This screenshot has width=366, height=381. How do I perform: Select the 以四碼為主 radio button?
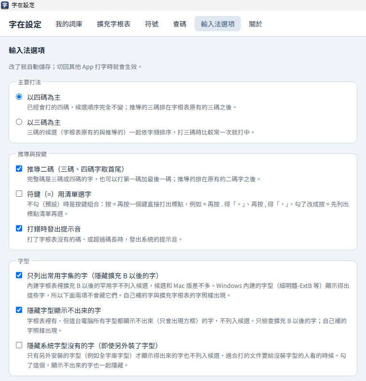pos(19,97)
